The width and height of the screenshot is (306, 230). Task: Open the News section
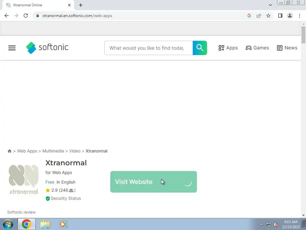tap(287, 48)
